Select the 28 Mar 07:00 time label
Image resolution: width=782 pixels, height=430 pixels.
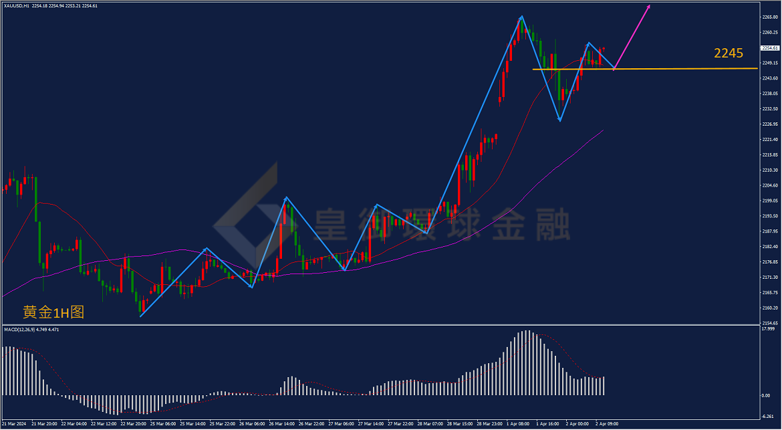430,423
